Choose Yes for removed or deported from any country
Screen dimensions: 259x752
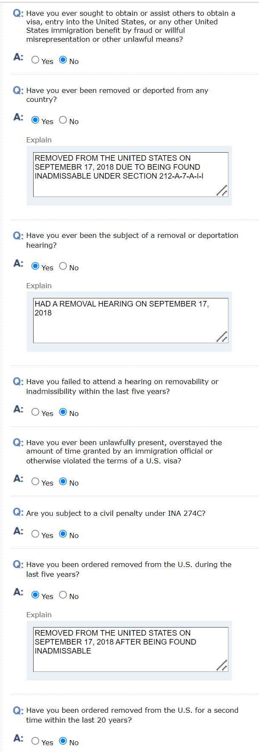(x=35, y=120)
